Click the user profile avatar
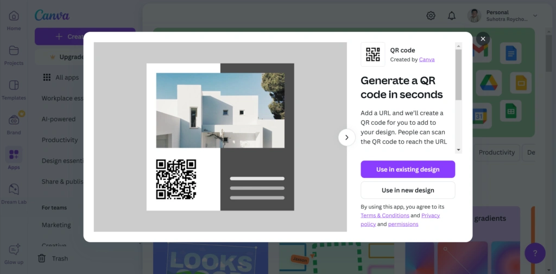The height and width of the screenshot is (274, 556). pos(474,16)
